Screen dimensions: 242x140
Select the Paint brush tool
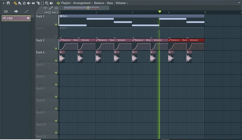[x=20, y=3]
